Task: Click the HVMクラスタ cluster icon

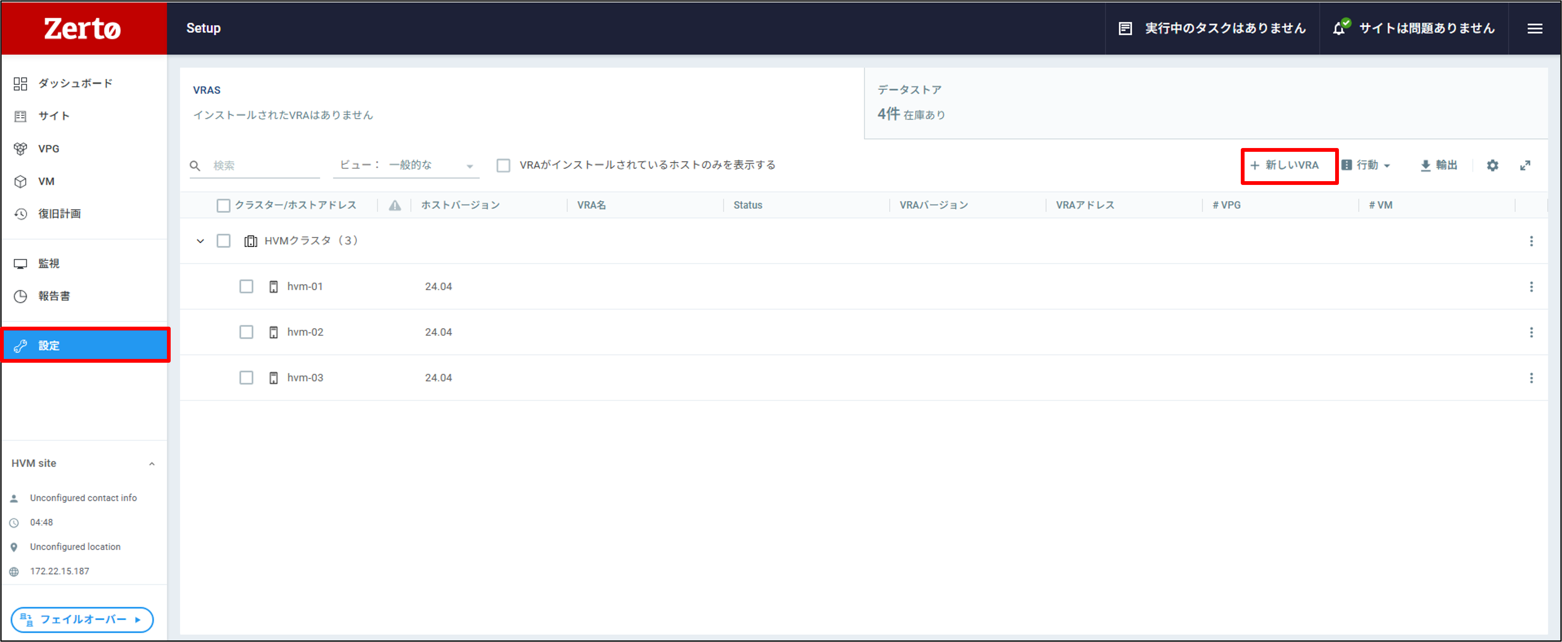Action: coord(250,241)
